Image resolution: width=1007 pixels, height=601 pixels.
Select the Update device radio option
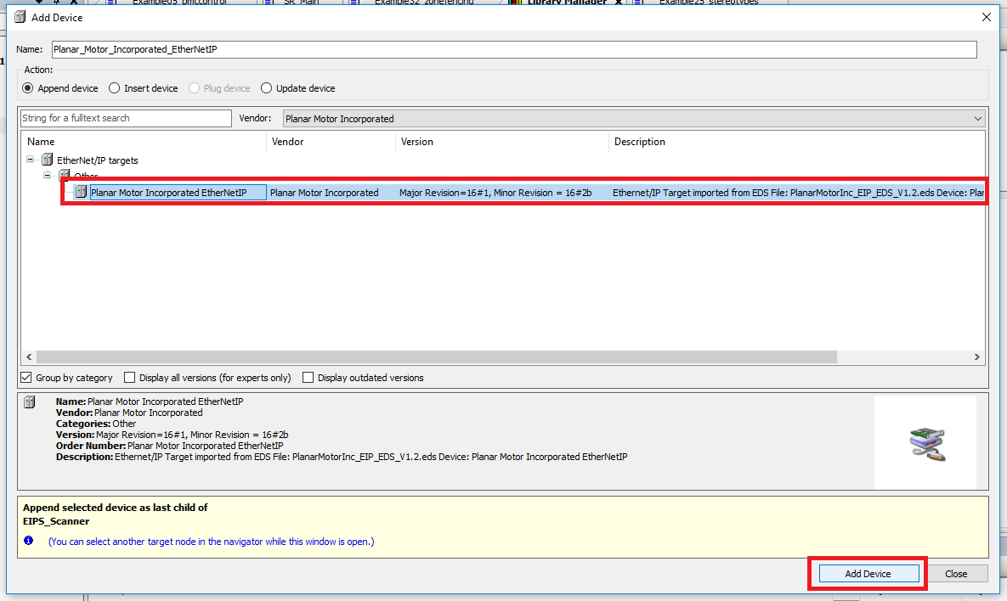pos(267,88)
